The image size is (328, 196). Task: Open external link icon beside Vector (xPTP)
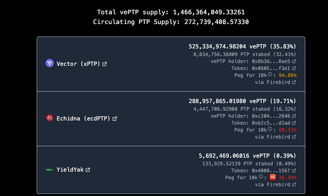click(x=105, y=64)
